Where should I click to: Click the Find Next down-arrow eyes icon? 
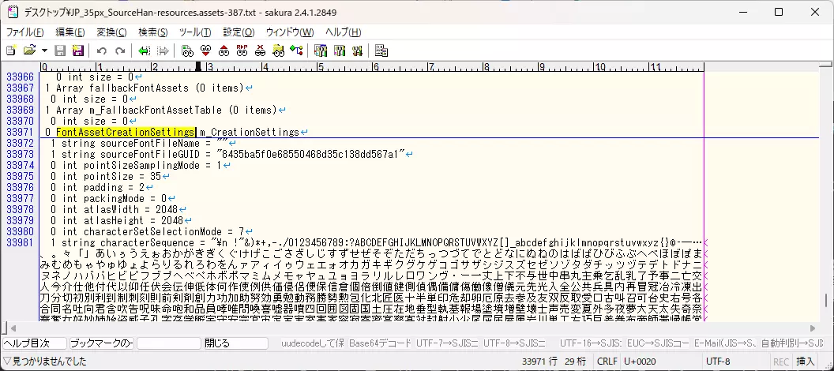coord(205,51)
